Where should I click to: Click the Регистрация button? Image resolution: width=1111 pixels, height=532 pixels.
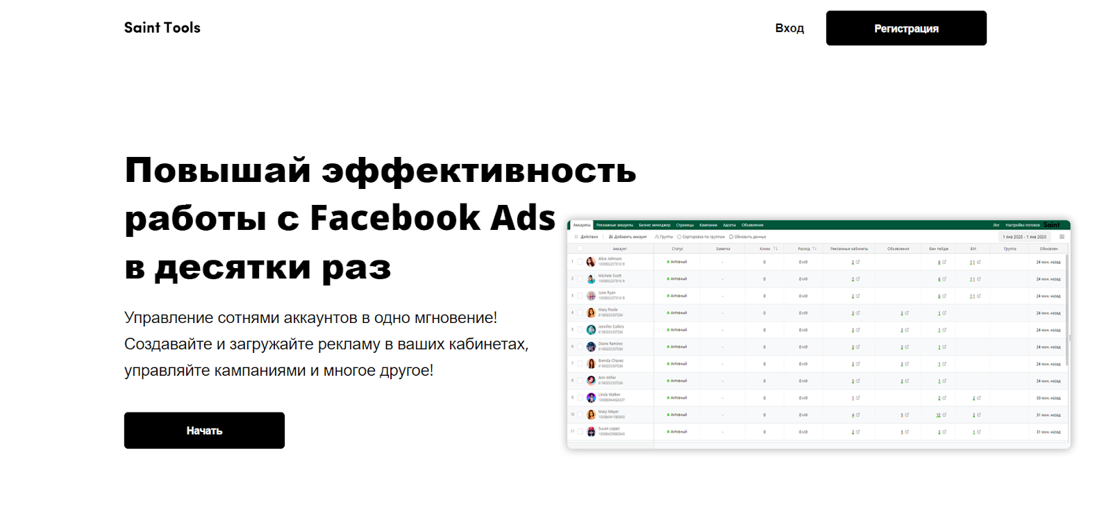(906, 28)
